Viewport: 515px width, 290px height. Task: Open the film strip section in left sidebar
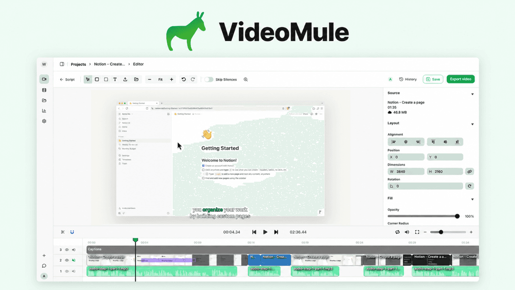click(x=44, y=90)
